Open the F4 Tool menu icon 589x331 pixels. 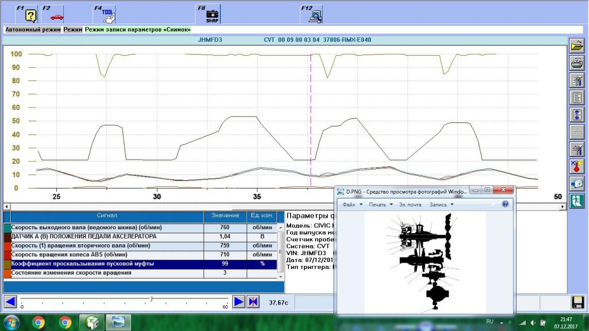pos(105,14)
